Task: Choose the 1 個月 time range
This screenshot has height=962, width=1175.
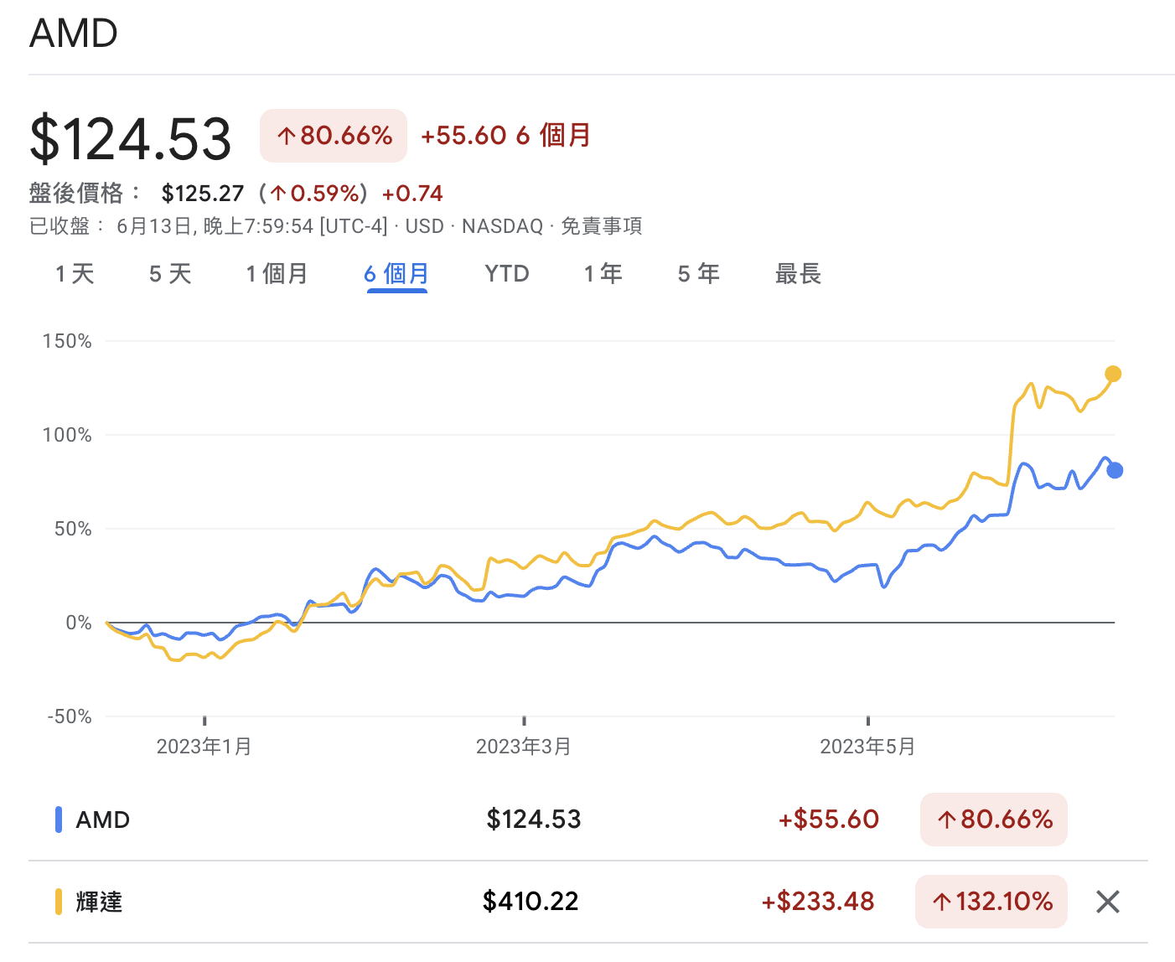Action: [277, 274]
